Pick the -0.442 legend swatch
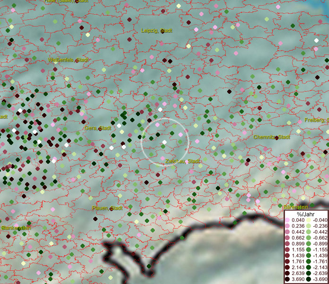This screenshot has height=284, width=329. click(x=309, y=232)
